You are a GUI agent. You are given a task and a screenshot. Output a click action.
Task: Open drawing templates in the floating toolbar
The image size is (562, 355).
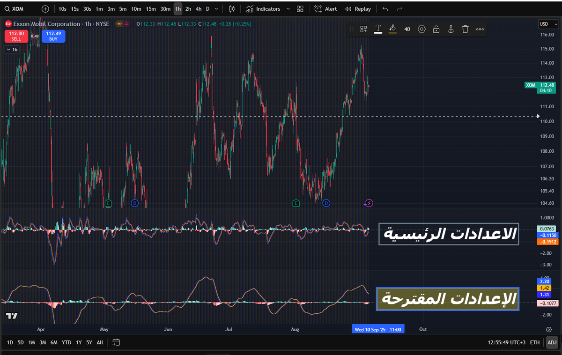pos(363,29)
